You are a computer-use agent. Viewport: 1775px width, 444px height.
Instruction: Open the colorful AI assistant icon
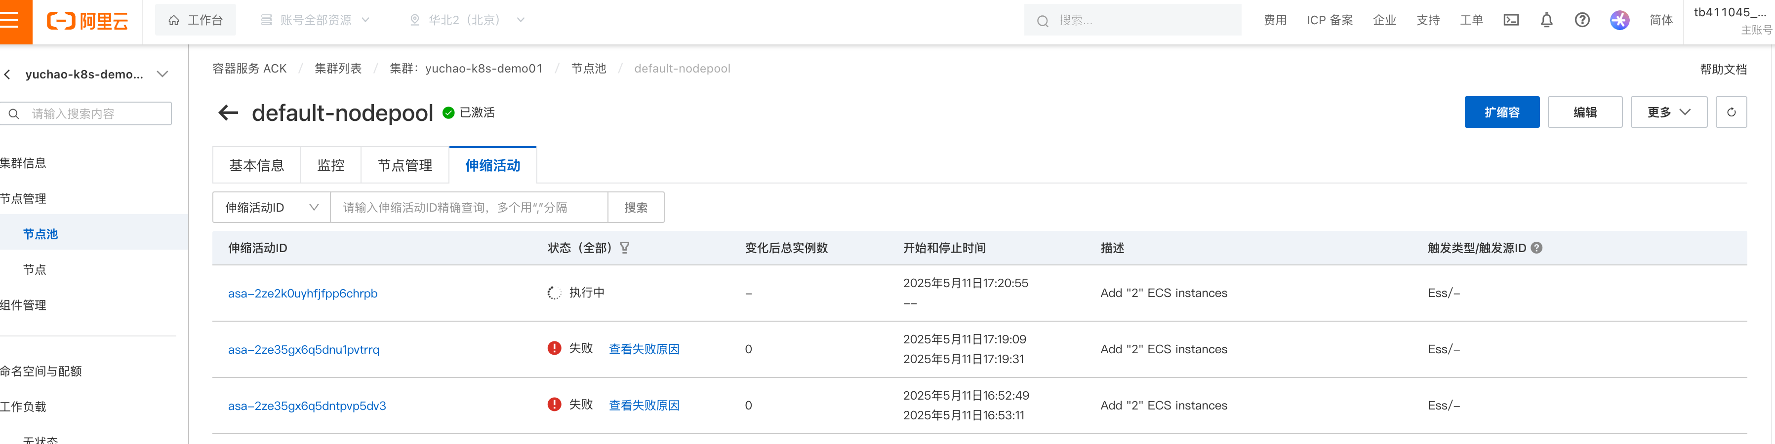point(1619,20)
